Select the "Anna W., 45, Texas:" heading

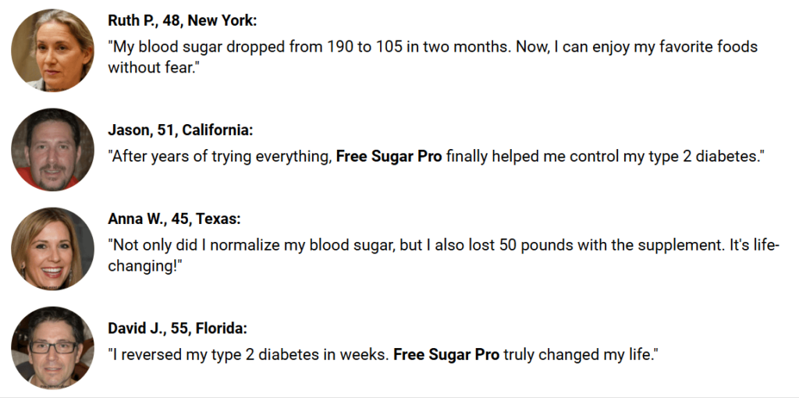coord(174,219)
